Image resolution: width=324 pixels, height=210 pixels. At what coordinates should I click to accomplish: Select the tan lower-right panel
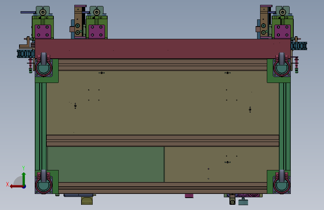coord(222,164)
